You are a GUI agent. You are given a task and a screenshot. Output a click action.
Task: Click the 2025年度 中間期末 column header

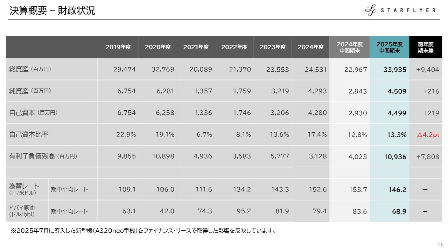pyautogui.click(x=390, y=47)
